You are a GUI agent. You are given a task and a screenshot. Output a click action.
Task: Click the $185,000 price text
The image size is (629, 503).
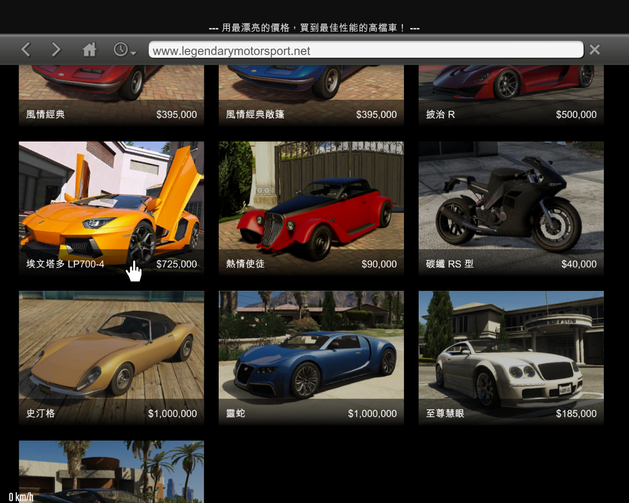(576, 414)
